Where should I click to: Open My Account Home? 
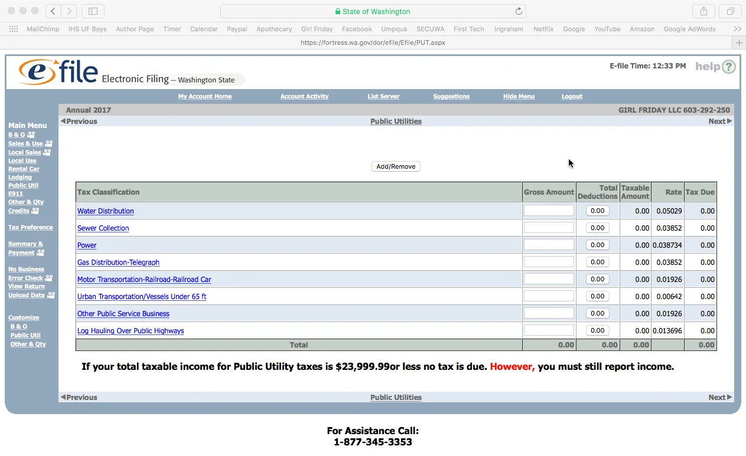point(205,96)
